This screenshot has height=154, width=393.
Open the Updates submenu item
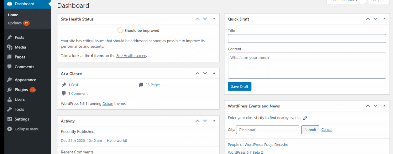(15, 23)
